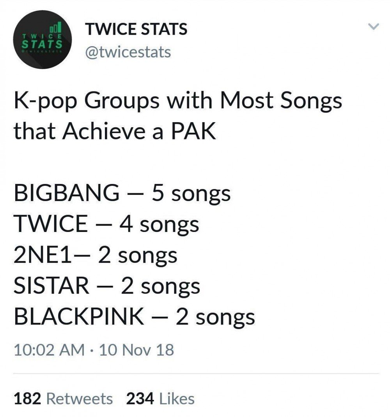The image size is (390, 417).
Task: Select the tweet headline about Most Songs
Action: click(178, 116)
